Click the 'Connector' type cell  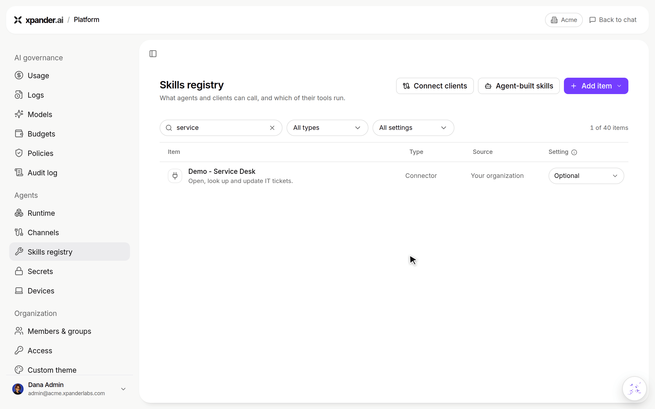pyautogui.click(x=421, y=176)
